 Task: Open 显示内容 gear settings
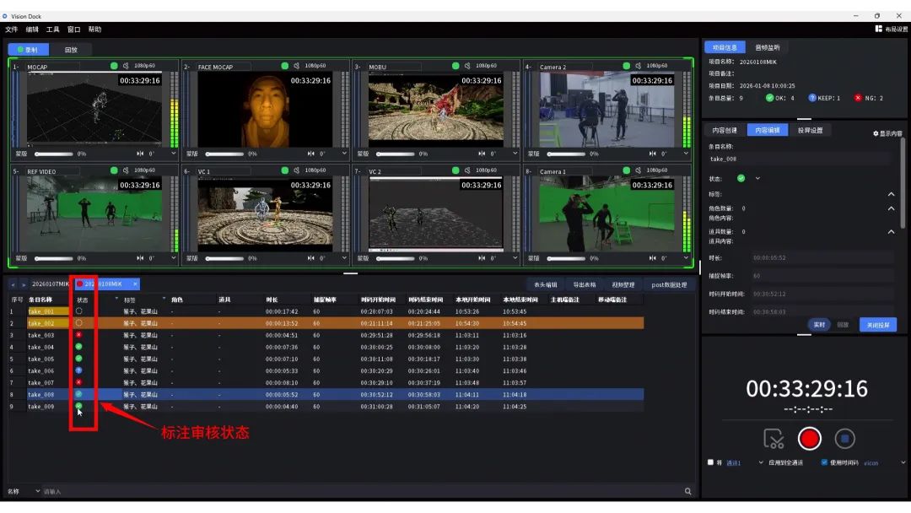[887, 133]
